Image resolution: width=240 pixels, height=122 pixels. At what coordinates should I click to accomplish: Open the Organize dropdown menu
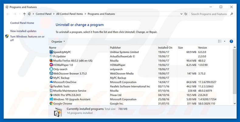(x=58, y=41)
